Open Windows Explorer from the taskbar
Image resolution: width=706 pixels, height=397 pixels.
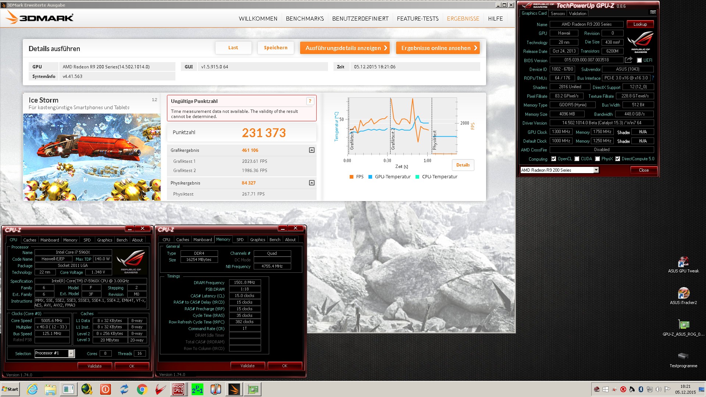coord(50,389)
